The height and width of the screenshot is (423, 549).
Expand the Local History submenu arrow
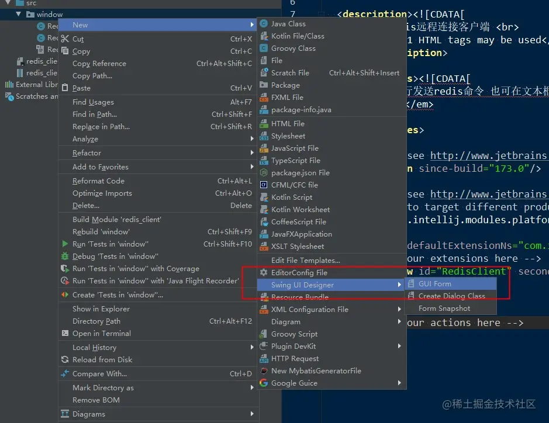(252, 348)
